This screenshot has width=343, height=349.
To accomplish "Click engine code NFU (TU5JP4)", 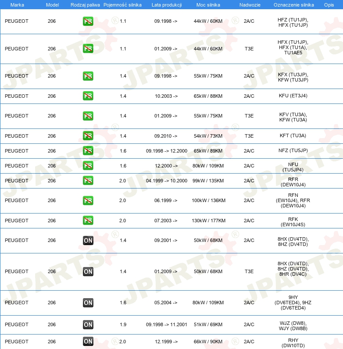I will (x=293, y=167).
